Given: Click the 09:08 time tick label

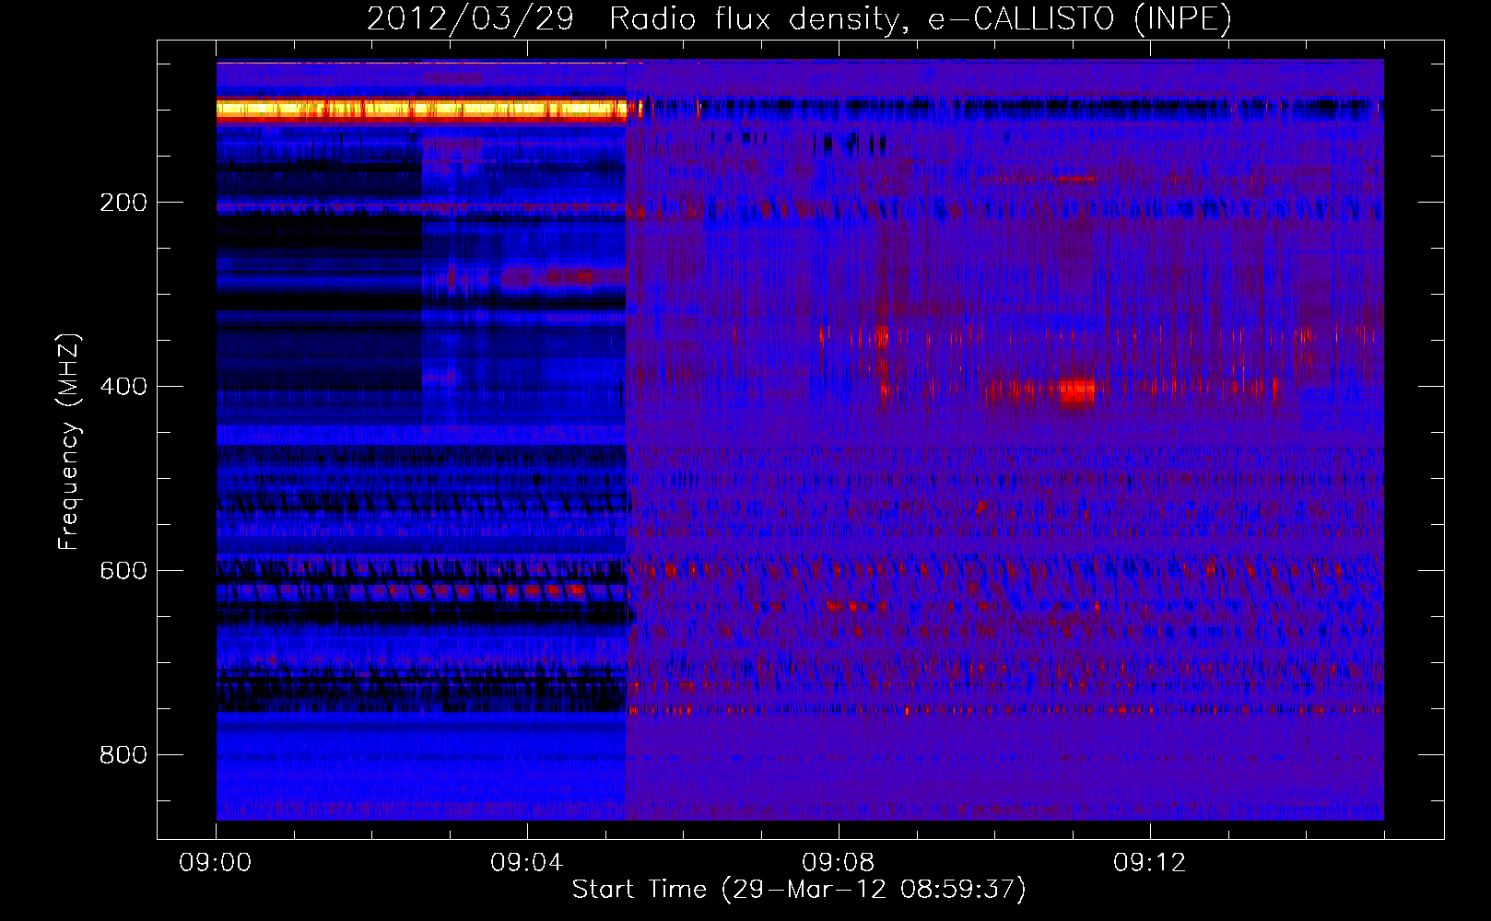Looking at the screenshot, I should (839, 863).
